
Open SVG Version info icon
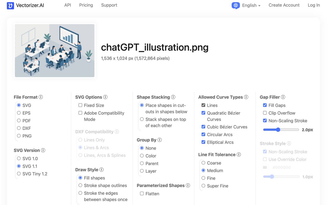[x=43, y=150]
